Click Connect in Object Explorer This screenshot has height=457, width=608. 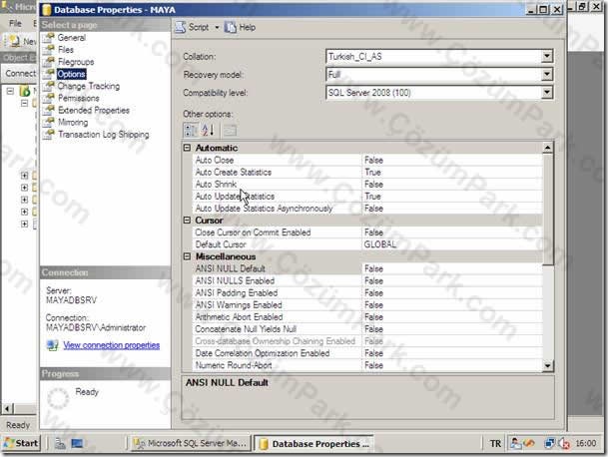coord(20,73)
